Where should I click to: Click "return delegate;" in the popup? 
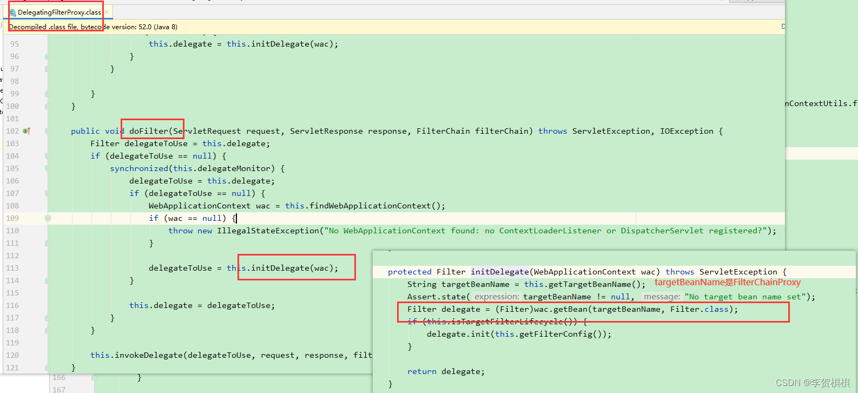(446, 371)
